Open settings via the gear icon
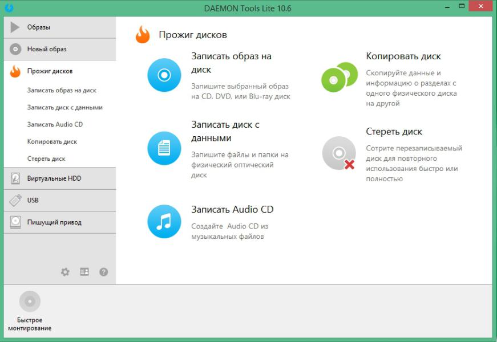497x342 pixels. [65, 272]
